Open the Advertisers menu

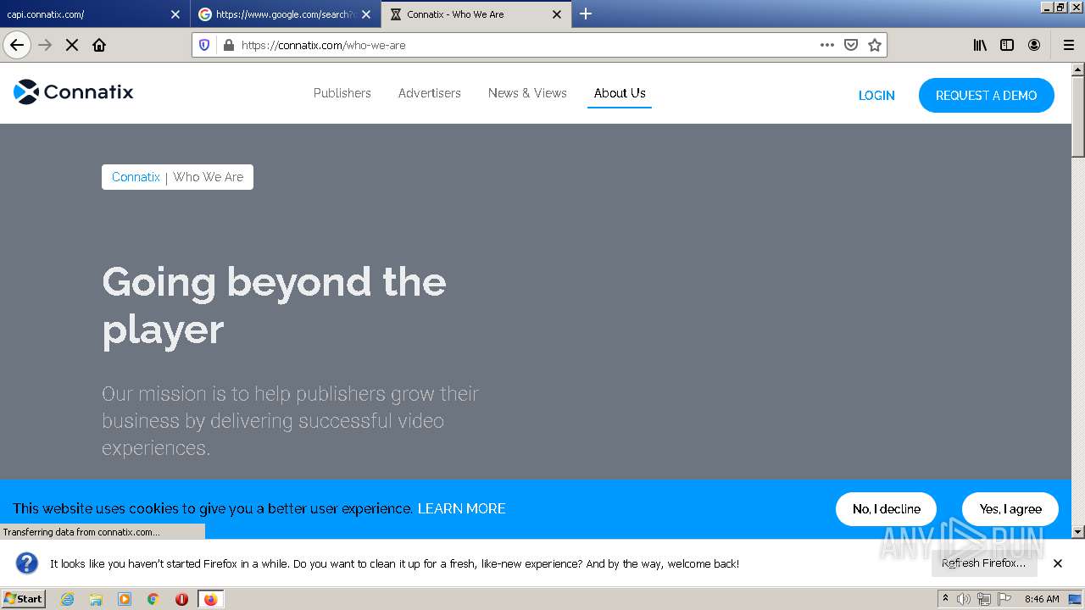[x=430, y=93]
